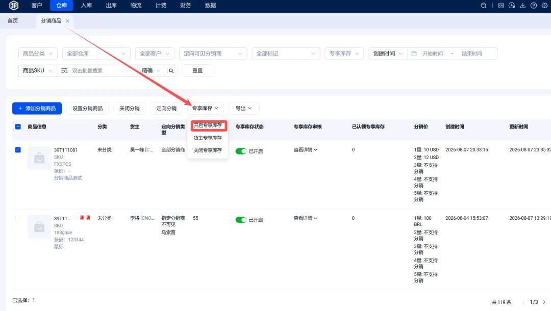This screenshot has height=311, width=551.
Task: Click the product thumbnail of SKU 183ghse
Action: tap(39, 226)
